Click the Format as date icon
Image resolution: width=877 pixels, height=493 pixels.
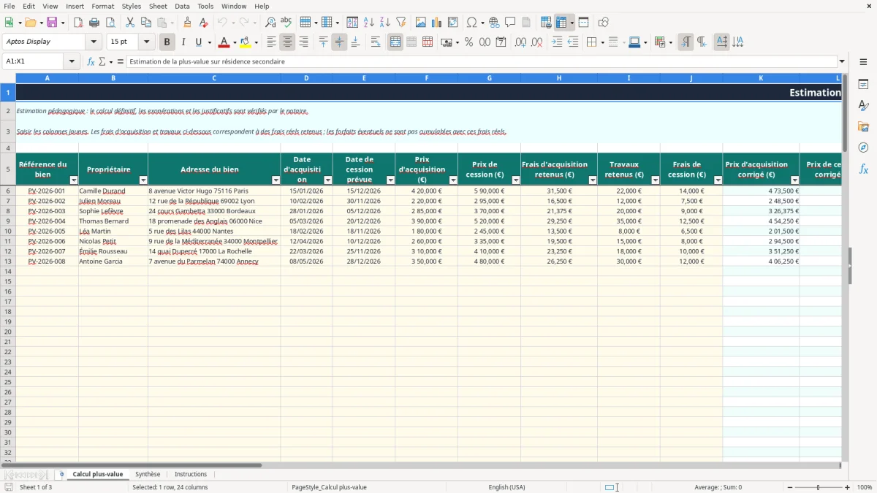click(x=501, y=42)
